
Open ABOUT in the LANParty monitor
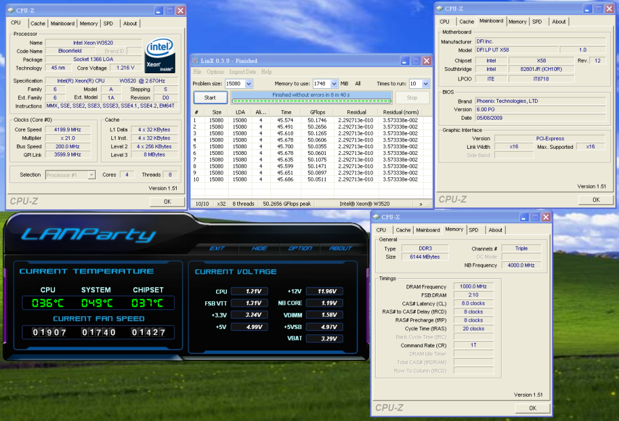coord(341,248)
